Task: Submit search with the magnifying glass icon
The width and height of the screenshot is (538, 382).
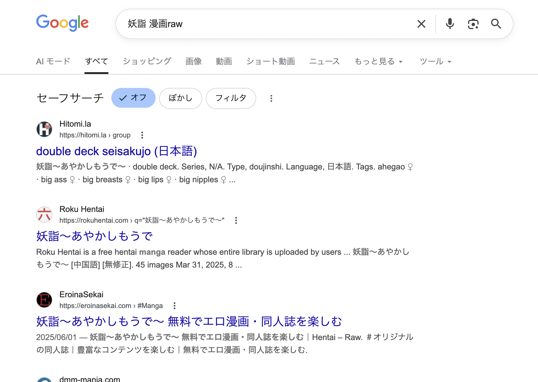Action: [496, 24]
